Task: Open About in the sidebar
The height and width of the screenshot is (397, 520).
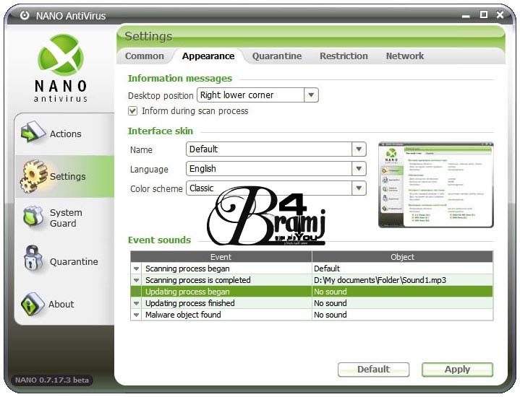Action: point(64,304)
